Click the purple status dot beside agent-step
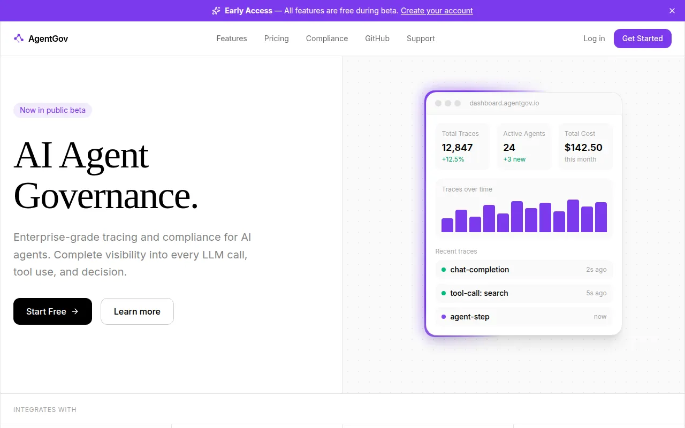The height and width of the screenshot is (428, 685). 444,317
